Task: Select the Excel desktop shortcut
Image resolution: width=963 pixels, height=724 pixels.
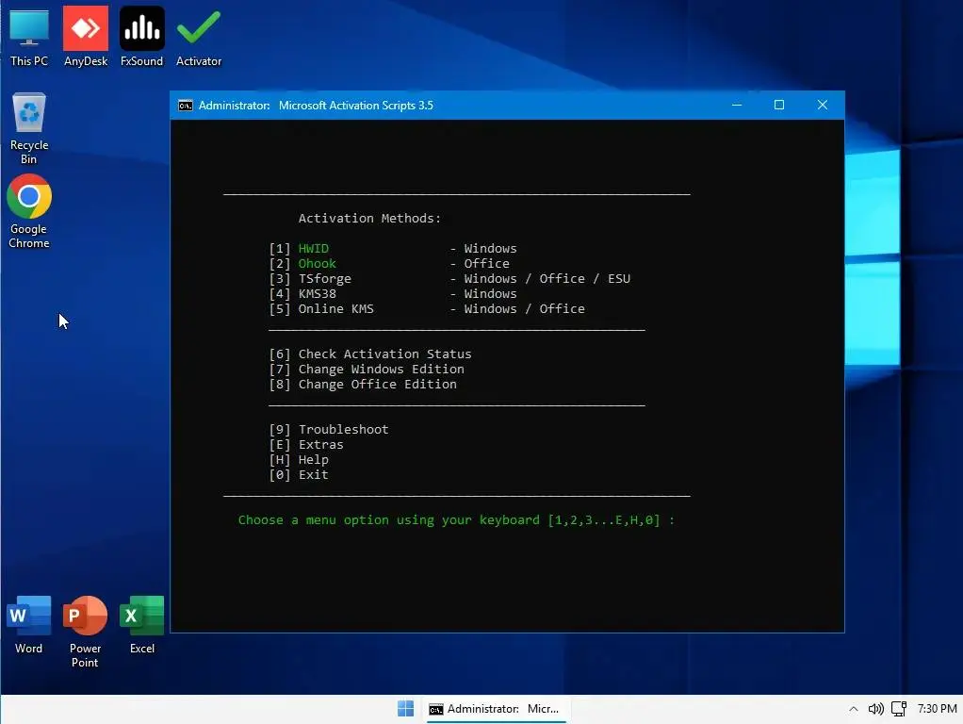Action: tap(142, 624)
